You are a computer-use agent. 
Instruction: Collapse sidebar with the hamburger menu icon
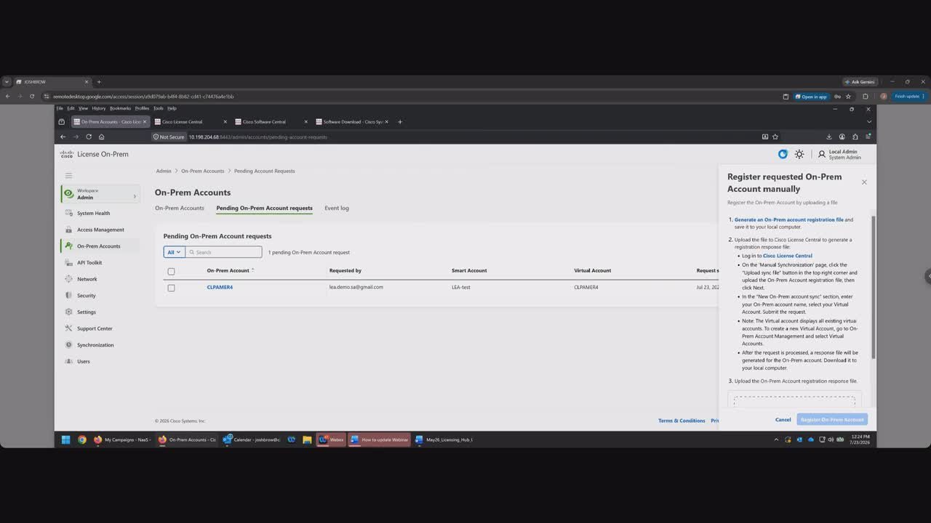(69, 175)
